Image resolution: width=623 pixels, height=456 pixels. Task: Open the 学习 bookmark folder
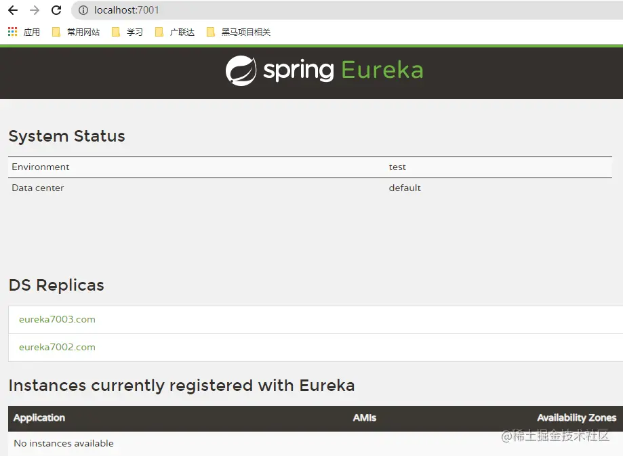[x=127, y=32]
